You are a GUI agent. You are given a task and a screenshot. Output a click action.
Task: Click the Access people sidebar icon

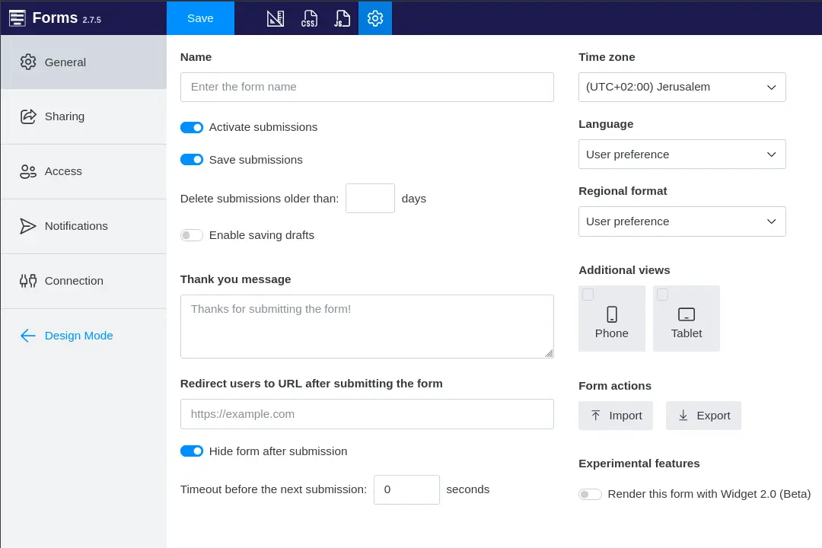point(28,171)
